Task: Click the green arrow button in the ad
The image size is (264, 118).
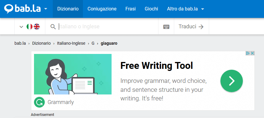Action: [x=231, y=81]
